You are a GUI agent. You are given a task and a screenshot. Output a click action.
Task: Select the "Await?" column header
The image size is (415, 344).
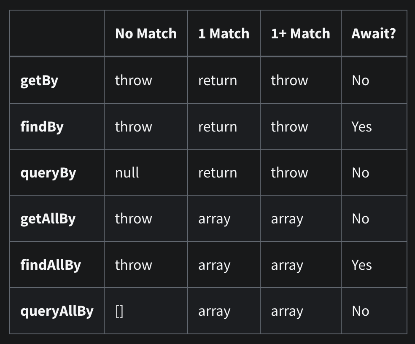(373, 34)
